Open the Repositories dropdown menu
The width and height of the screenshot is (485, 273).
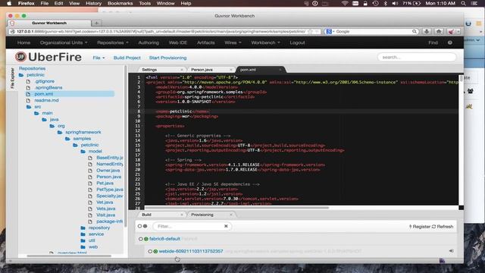coord(113,42)
